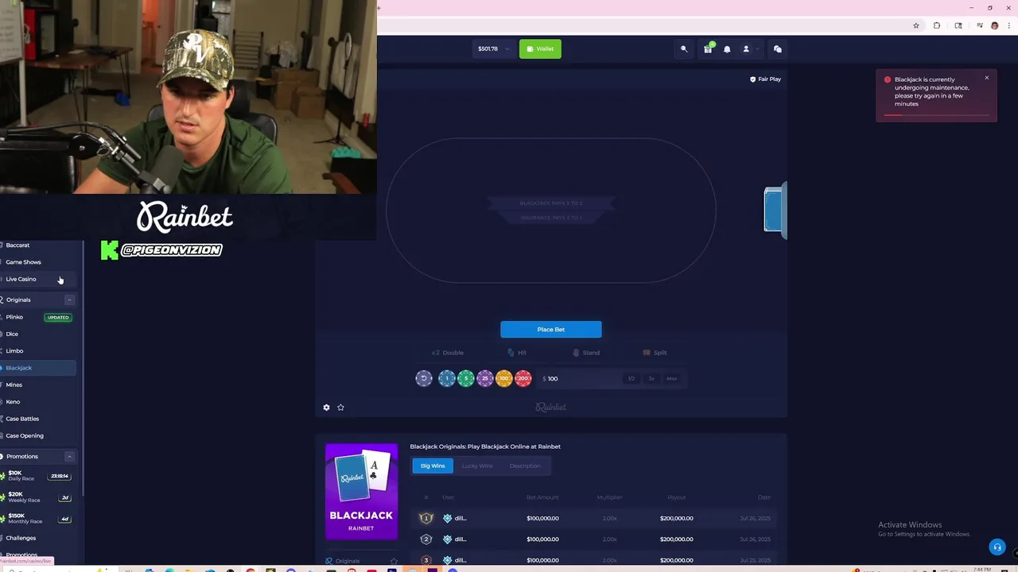Viewport: 1018px width, 572px height.
Task: Collapse the Promotions section chevron
Action: pyautogui.click(x=69, y=457)
